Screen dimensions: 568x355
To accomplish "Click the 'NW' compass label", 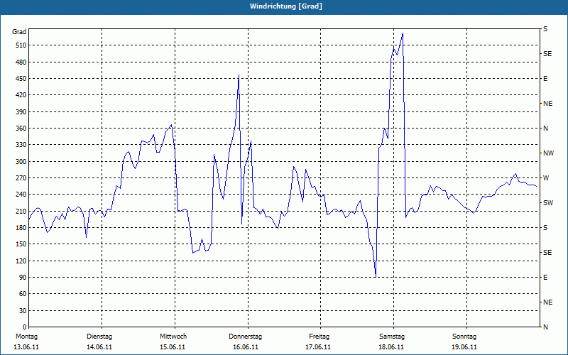I will 548,153.
